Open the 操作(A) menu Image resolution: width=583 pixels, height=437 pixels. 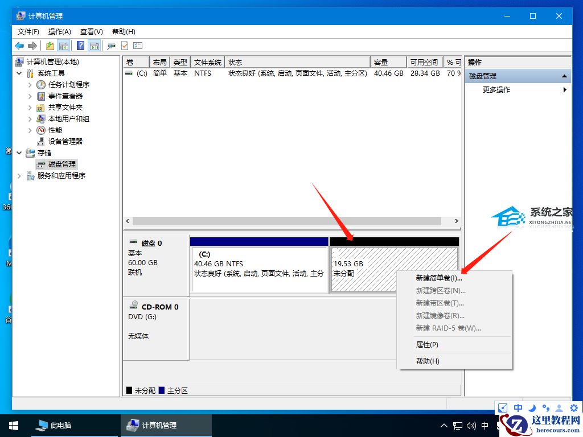(x=59, y=32)
